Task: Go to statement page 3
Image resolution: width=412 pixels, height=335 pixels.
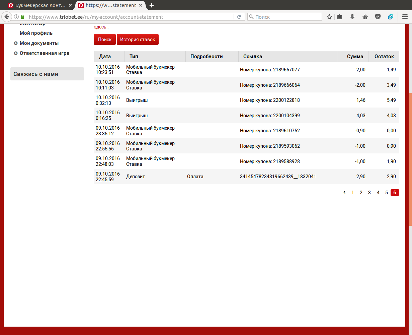Action: 369,193
